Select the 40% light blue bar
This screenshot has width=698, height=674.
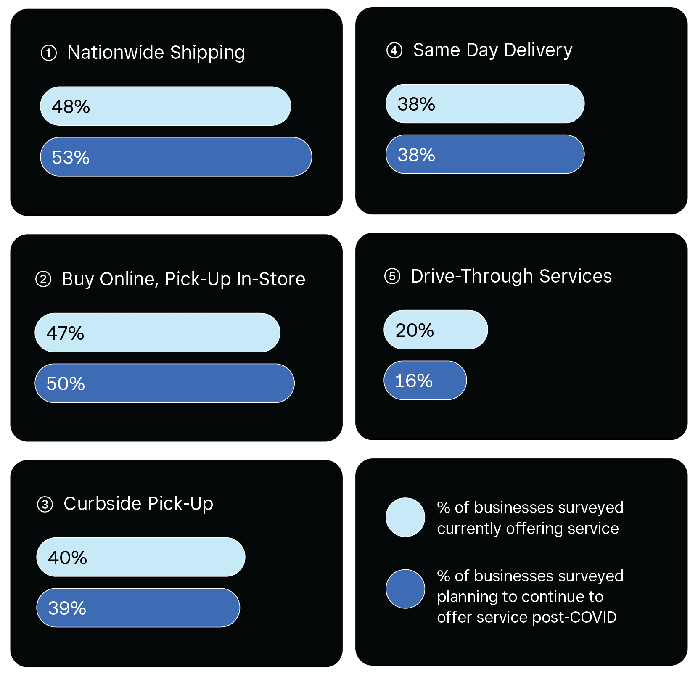tap(141, 557)
